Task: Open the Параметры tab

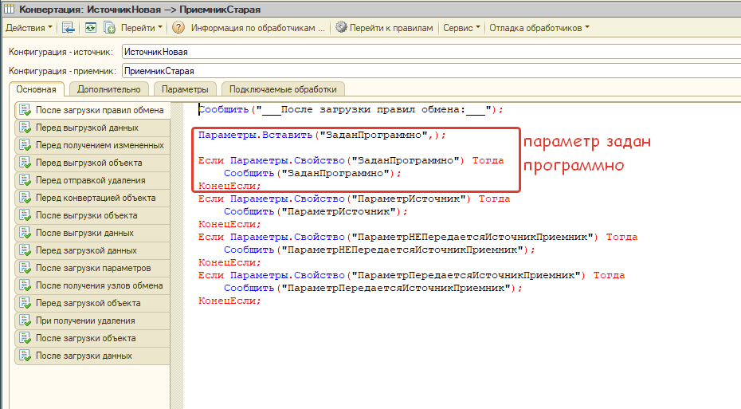Action: pos(185,89)
